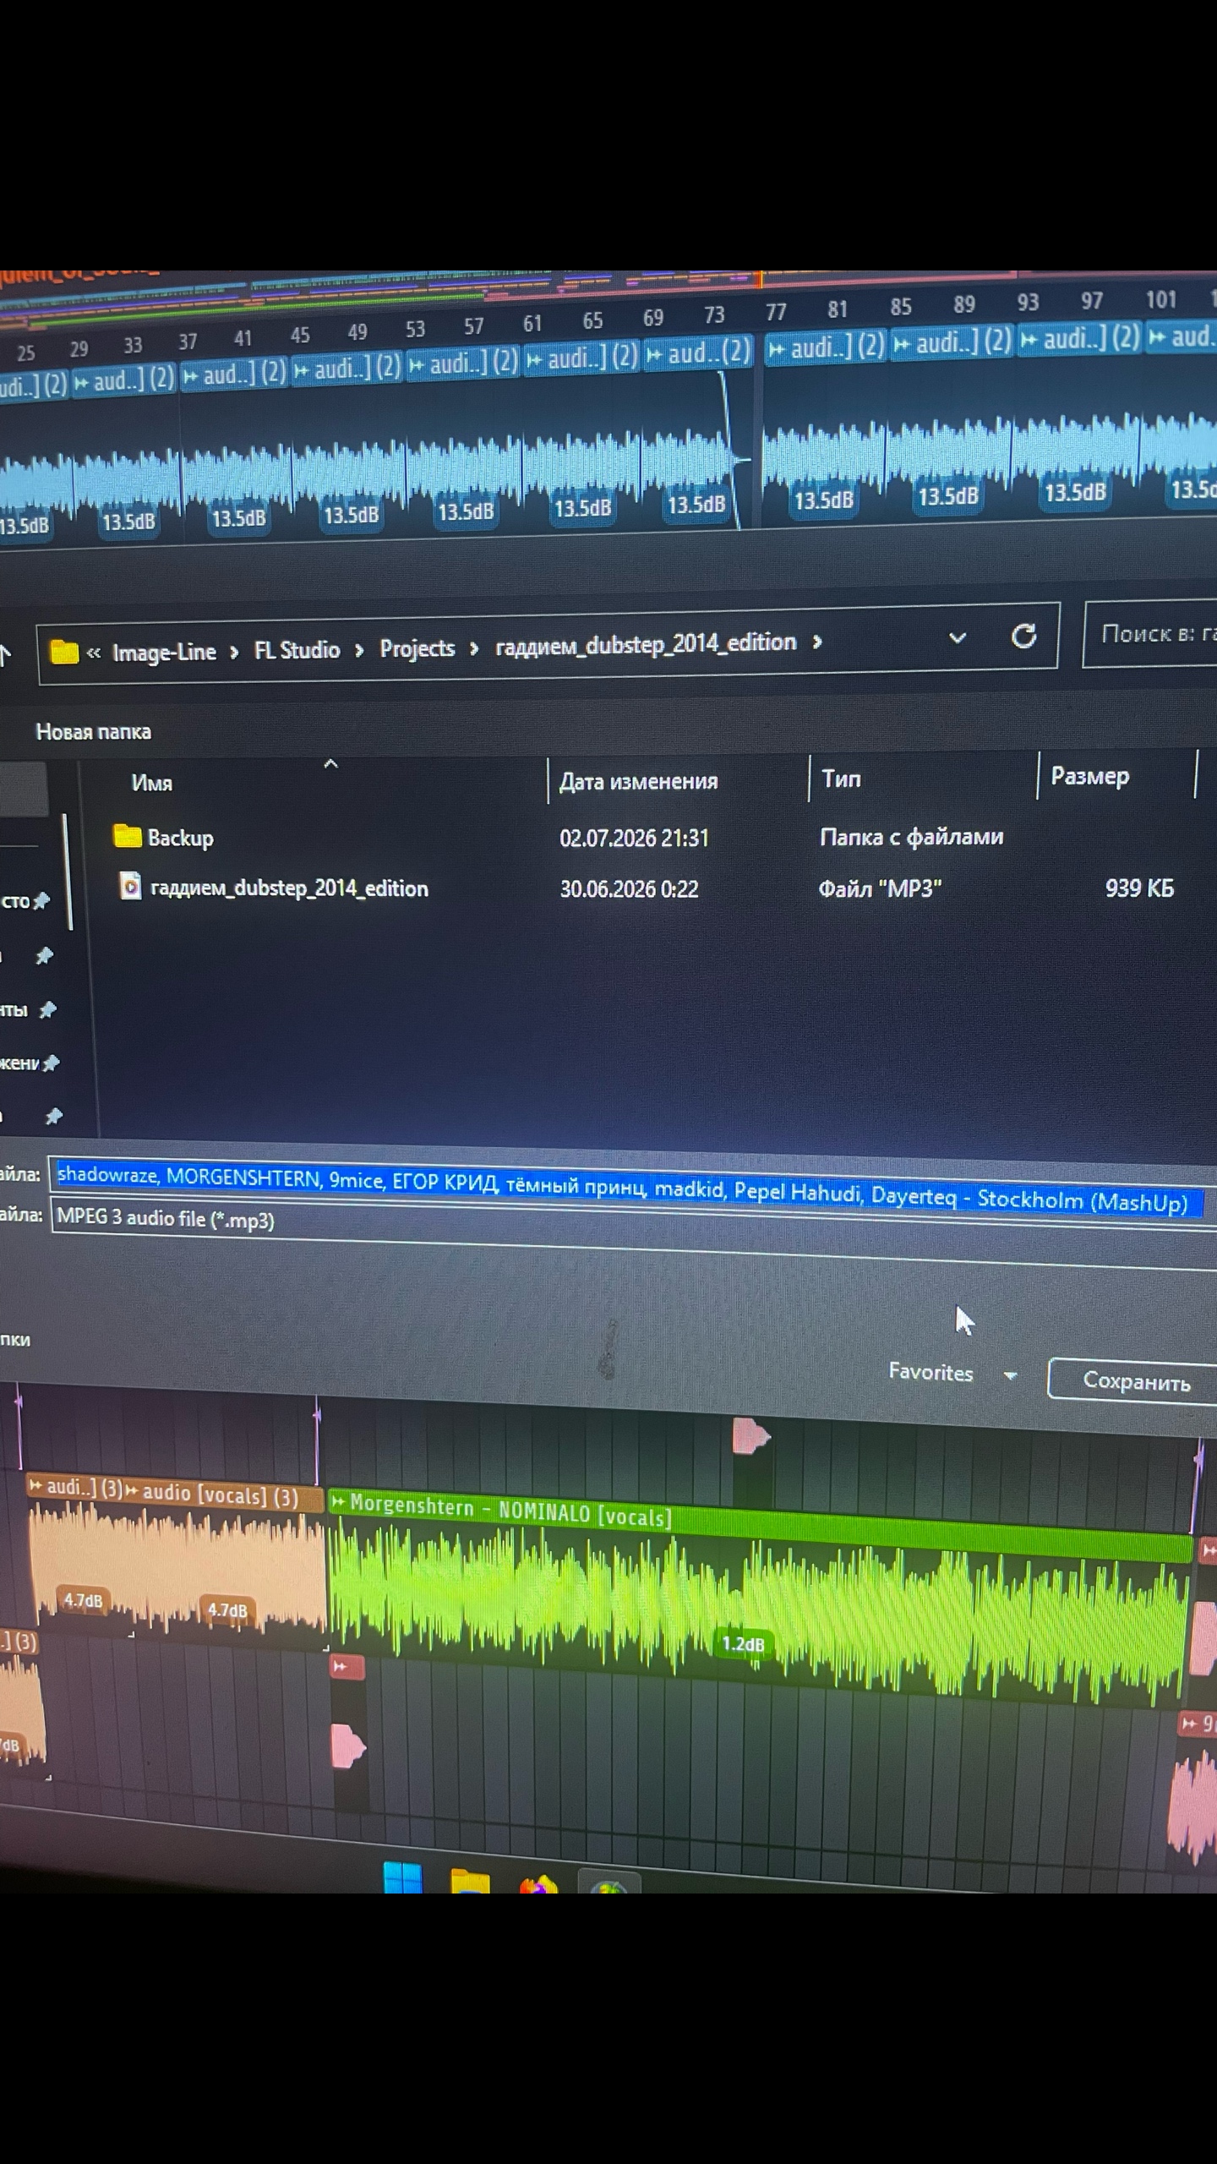Click the 4.7dB label on the audio [vocals] (3) clip
This screenshot has height=2164, width=1217.
point(227,1609)
